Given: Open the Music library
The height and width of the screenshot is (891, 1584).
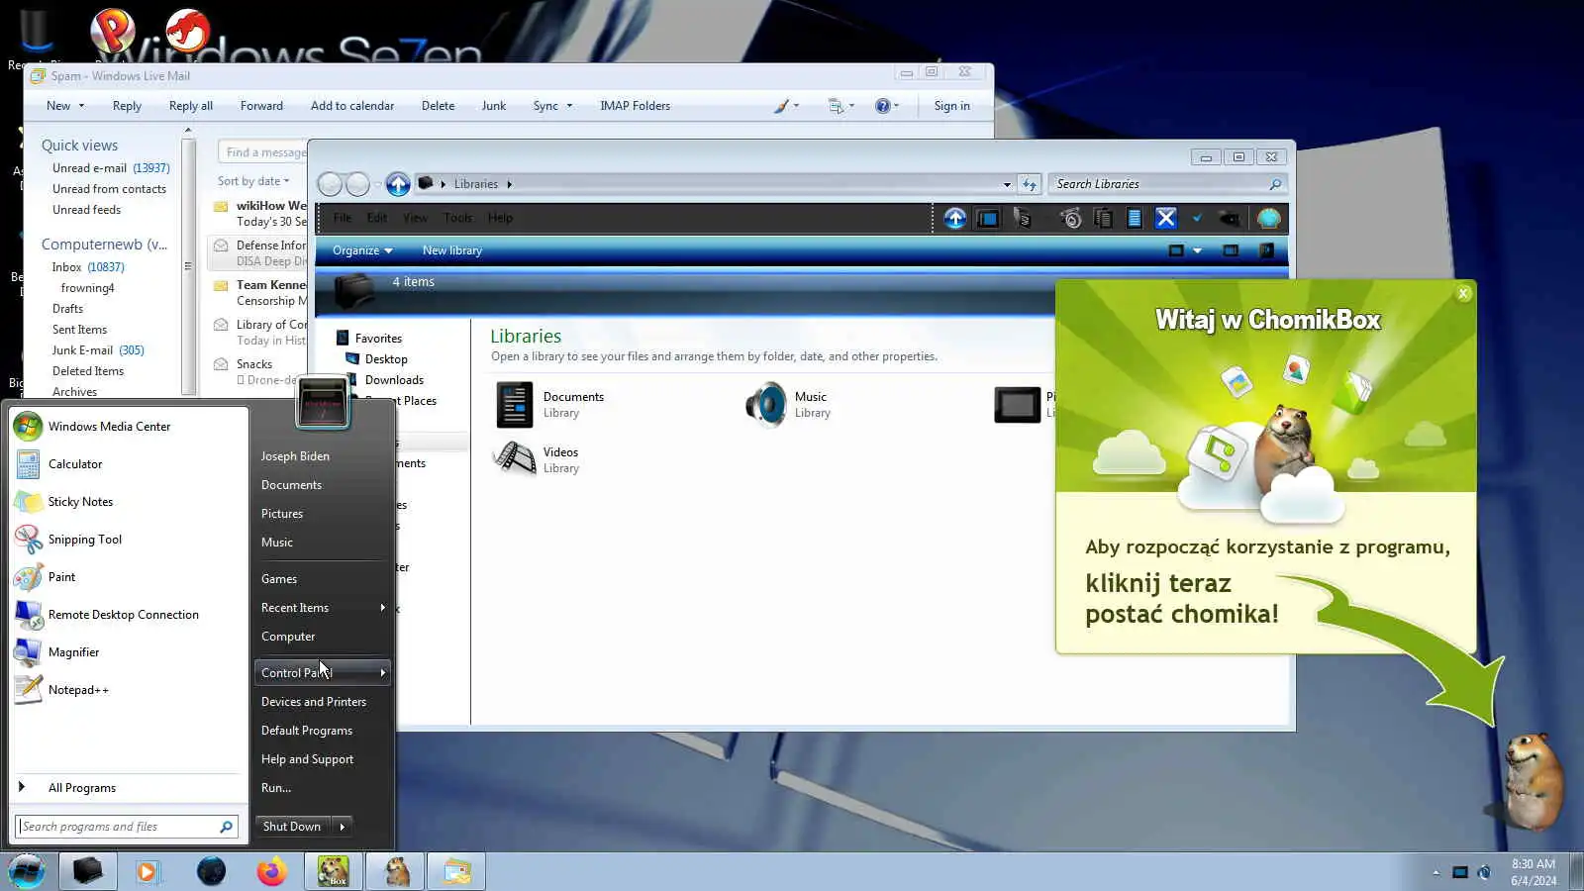Looking at the screenshot, I should [x=788, y=405].
